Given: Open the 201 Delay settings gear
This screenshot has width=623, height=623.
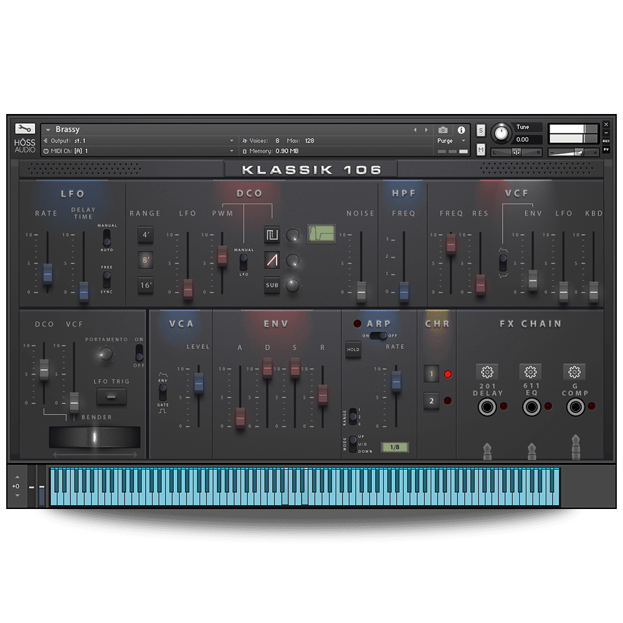Looking at the screenshot, I should click(487, 372).
